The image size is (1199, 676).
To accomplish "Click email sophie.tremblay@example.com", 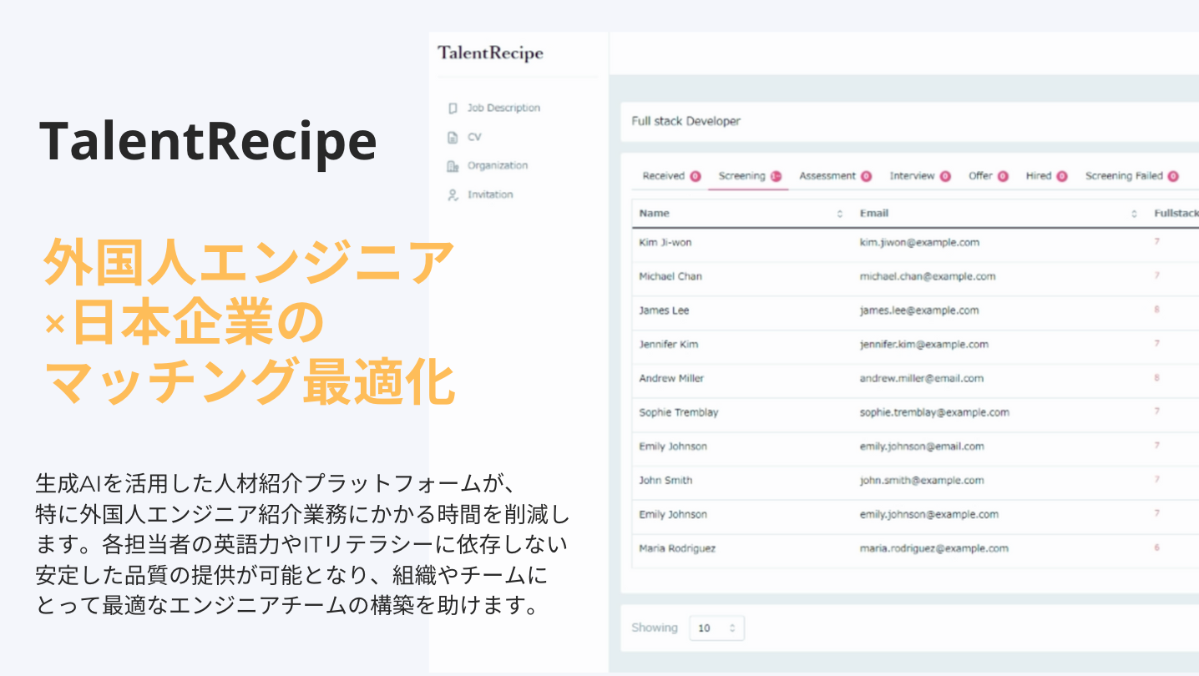I will [x=934, y=413].
